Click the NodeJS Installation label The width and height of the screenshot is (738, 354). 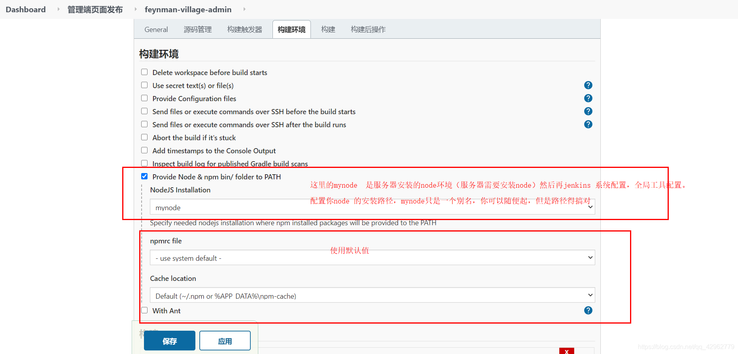pos(180,190)
